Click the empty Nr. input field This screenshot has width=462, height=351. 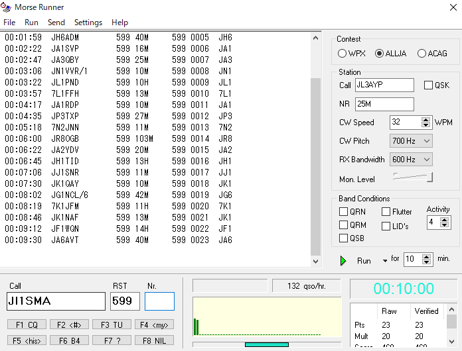[x=159, y=301]
